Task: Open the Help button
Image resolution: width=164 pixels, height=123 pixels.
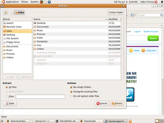Action: click(x=10, y=103)
